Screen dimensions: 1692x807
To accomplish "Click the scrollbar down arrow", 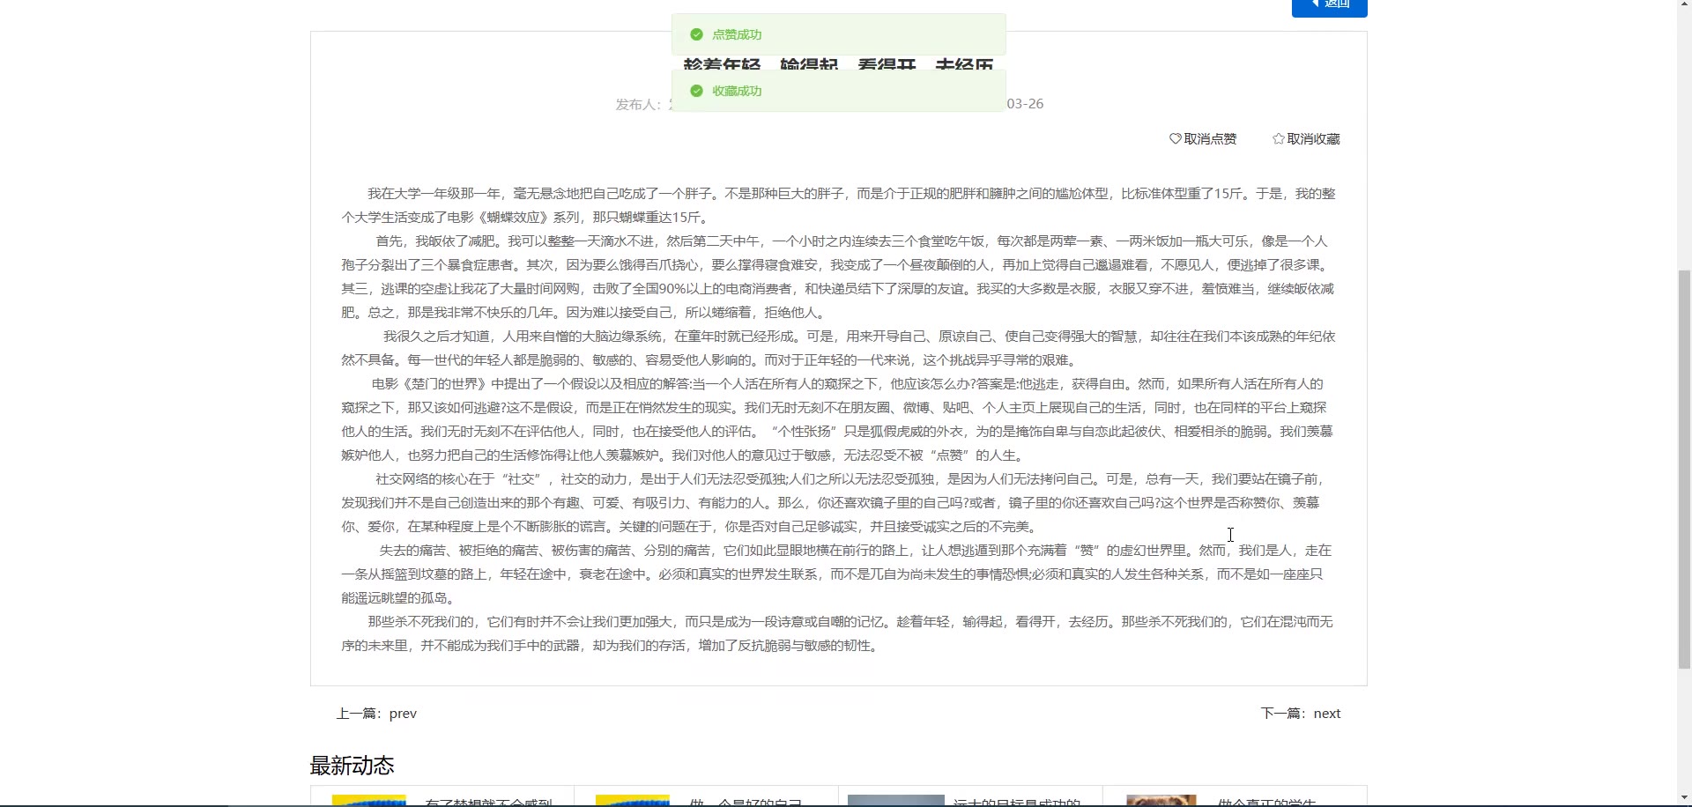I will pyautogui.click(x=1684, y=799).
